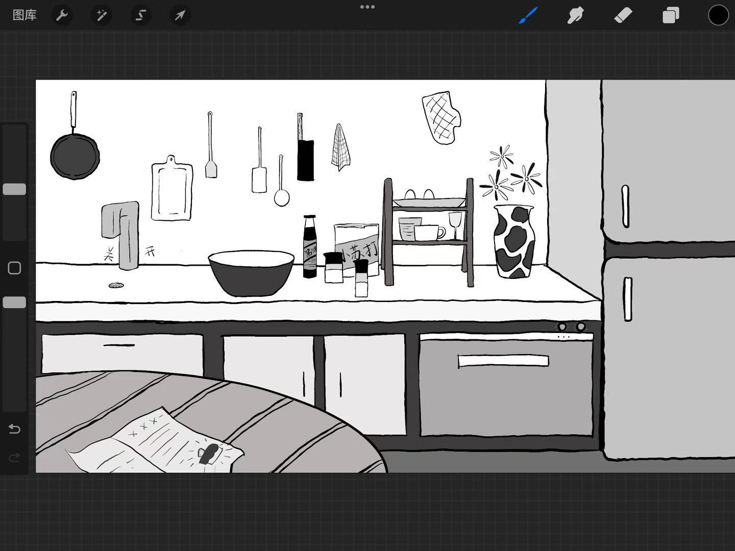Tap the square modify button in sidebar
The width and height of the screenshot is (735, 551).
14,268
